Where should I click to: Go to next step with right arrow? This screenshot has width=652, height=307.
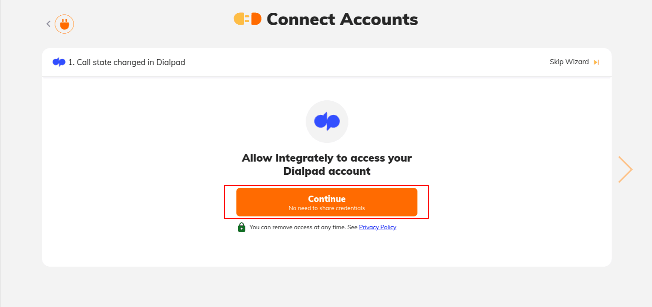click(x=625, y=169)
